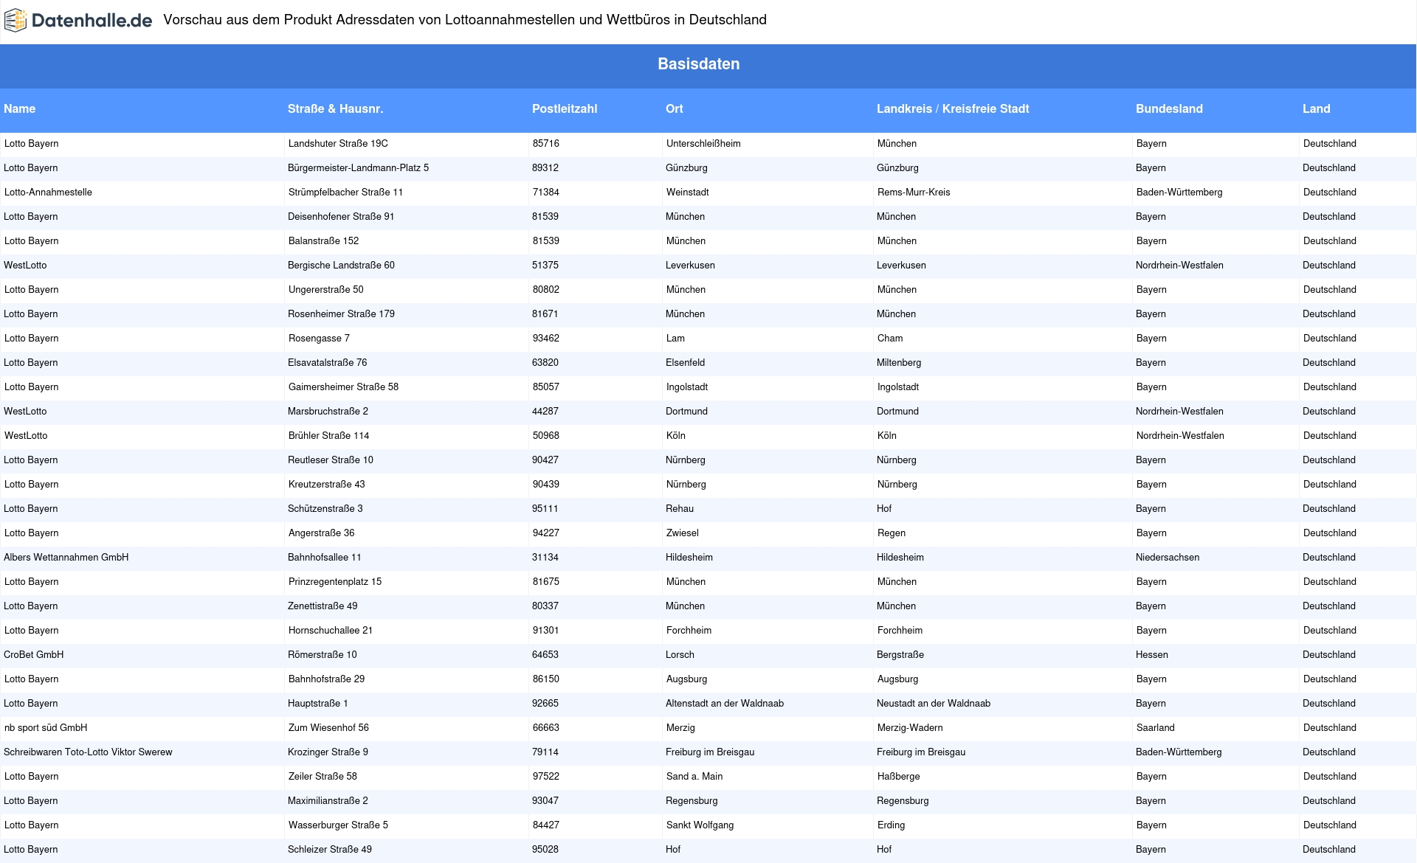Click the nb sport süd GmbH name
The image size is (1417, 863).
tap(46, 728)
